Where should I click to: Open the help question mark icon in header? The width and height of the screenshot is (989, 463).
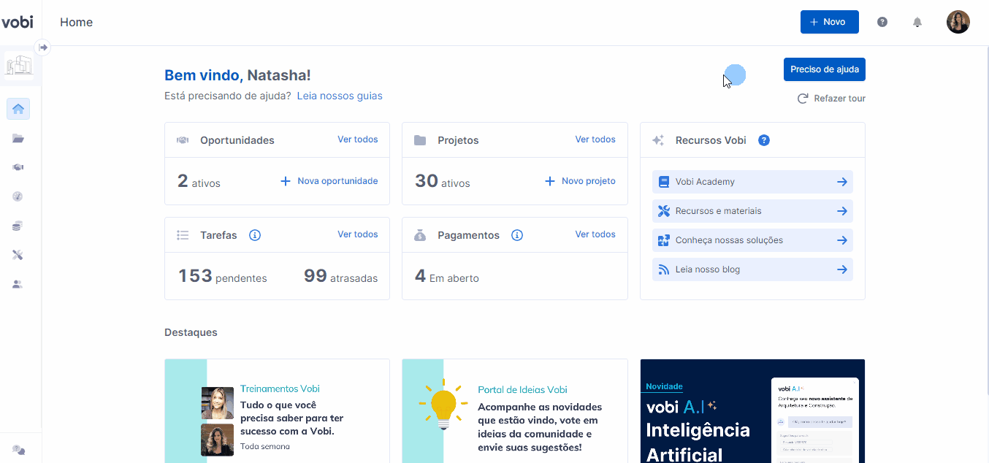[882, 22]
